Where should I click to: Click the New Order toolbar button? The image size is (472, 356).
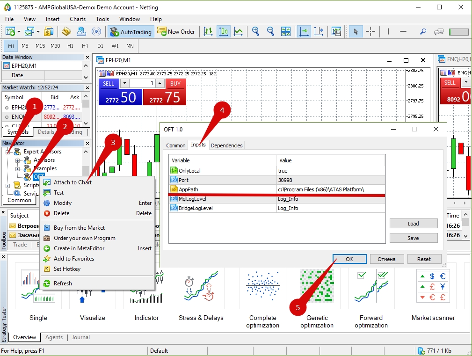[x=176, y=31]
